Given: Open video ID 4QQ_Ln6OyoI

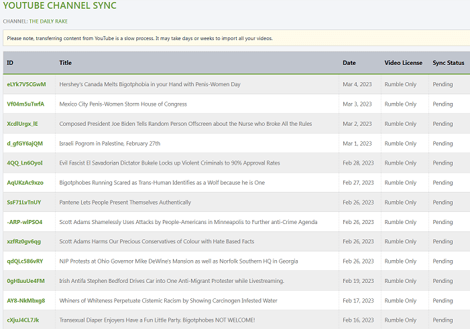Looking at the screenshot, I should tap(25, 163).
